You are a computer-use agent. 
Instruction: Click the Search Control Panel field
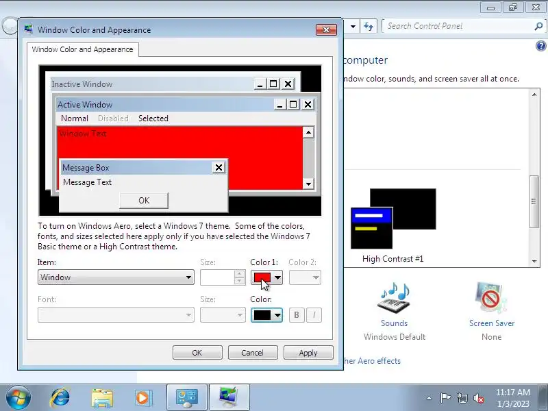pos(459,26)
